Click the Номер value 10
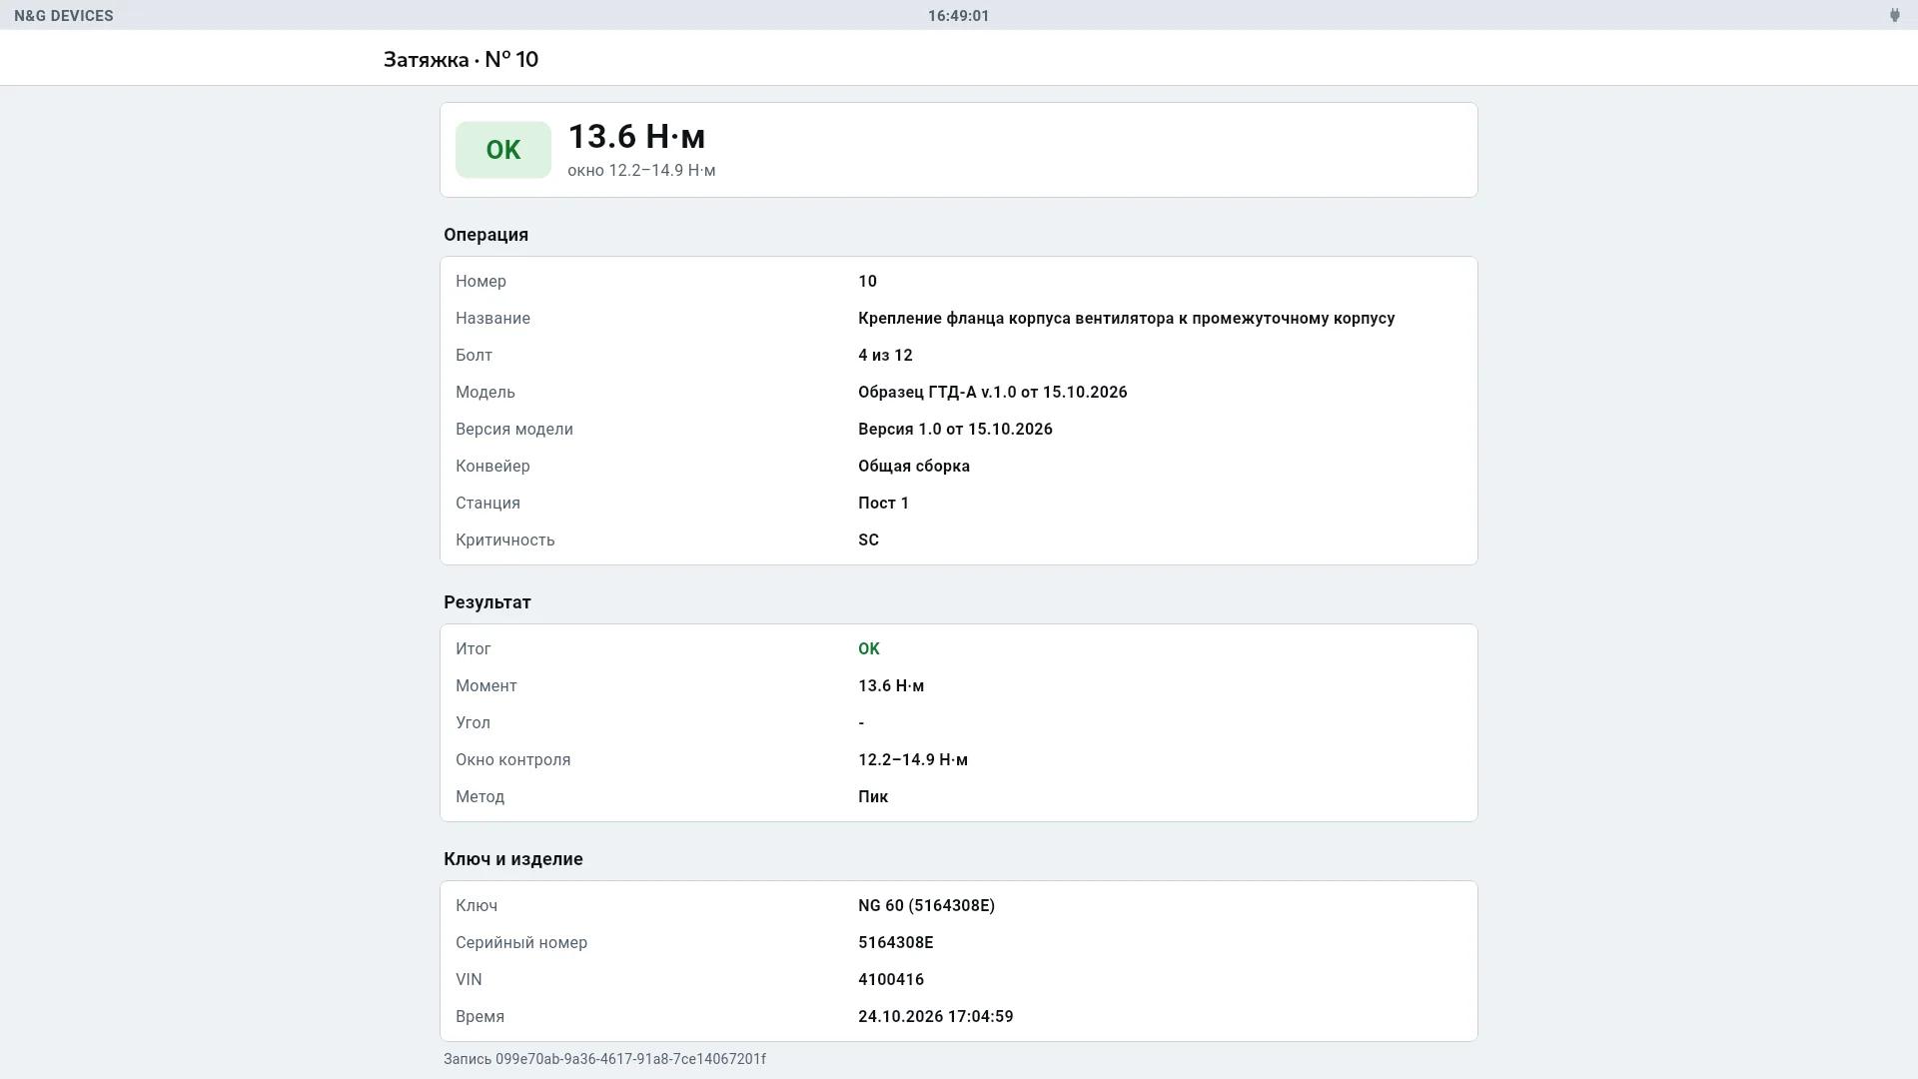Screen dimensions: 1918x1079 tap(867, 282)
